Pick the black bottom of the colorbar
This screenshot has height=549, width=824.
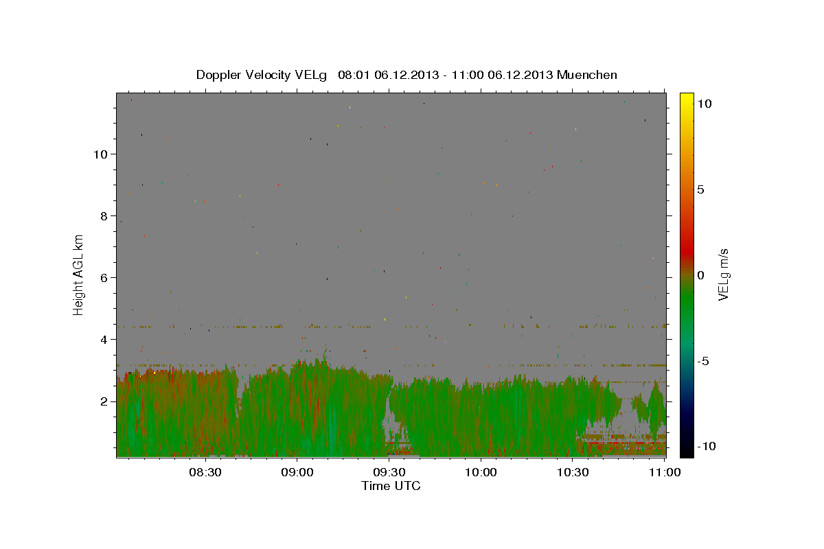(687, 449)
